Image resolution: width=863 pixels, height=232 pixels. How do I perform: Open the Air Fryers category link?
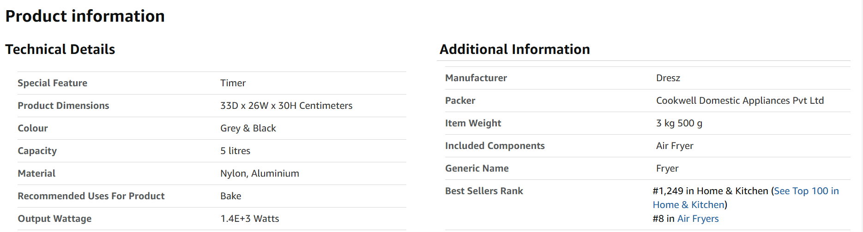698,219
